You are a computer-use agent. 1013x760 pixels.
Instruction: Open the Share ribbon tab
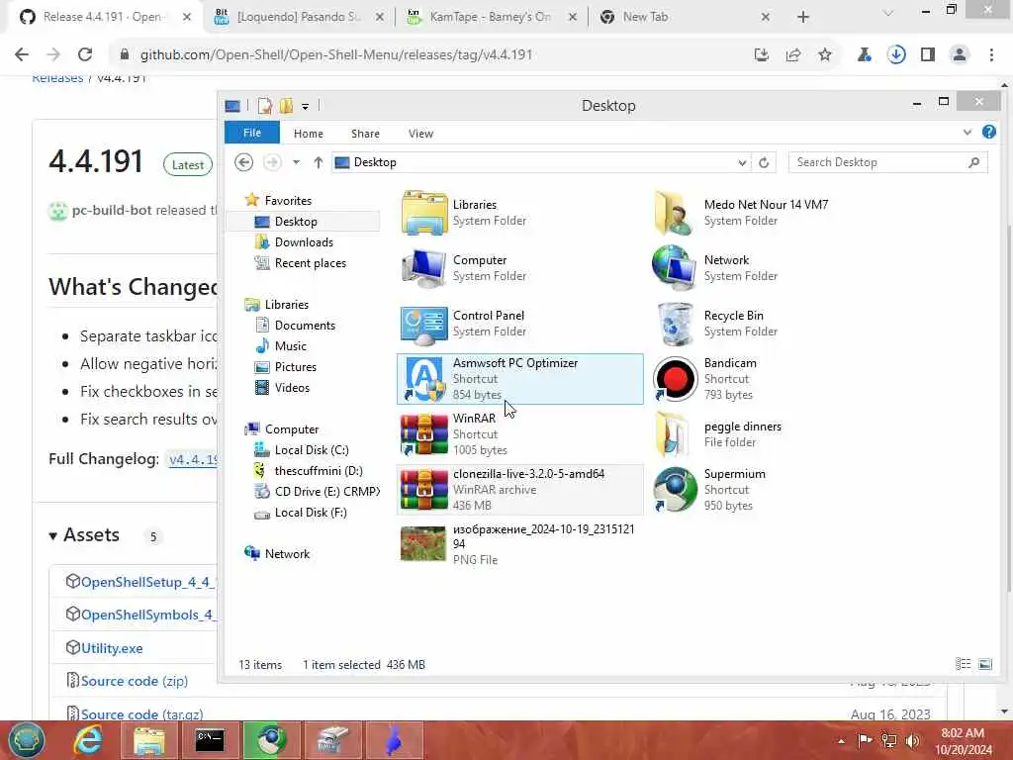pos(365,134)
